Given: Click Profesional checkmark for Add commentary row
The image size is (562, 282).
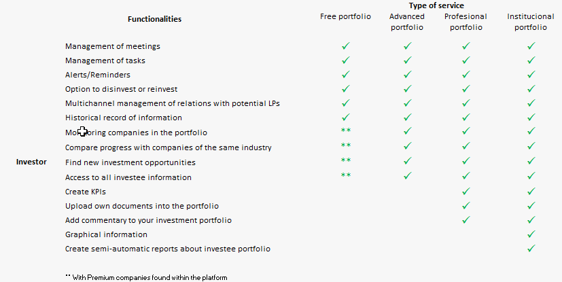Looking at the screenshot, I should (x=466, y=220).
